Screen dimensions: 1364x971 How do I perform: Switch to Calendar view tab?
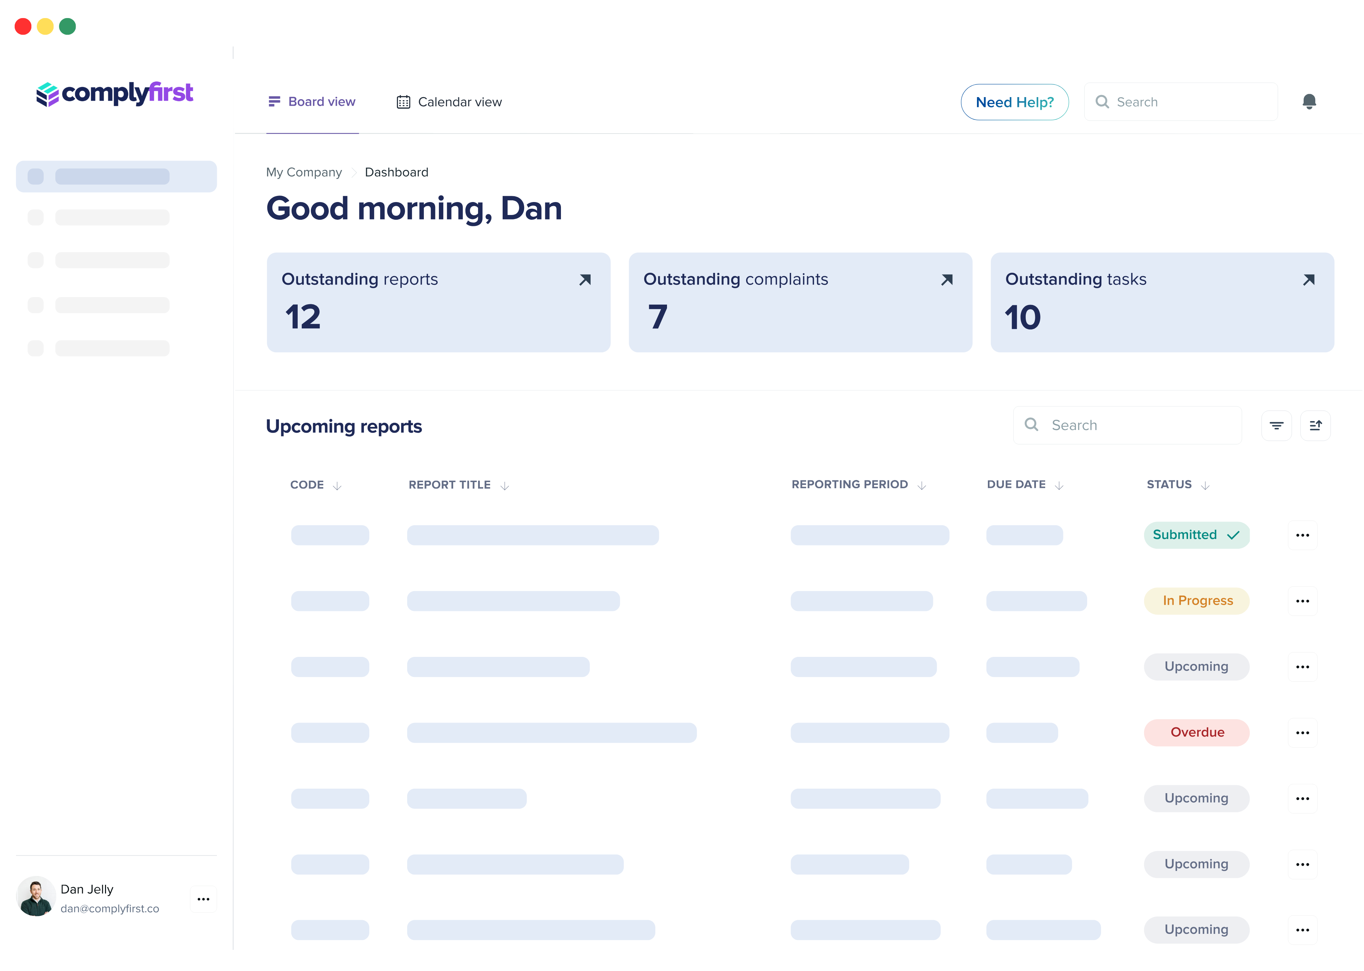click(449, 102)
